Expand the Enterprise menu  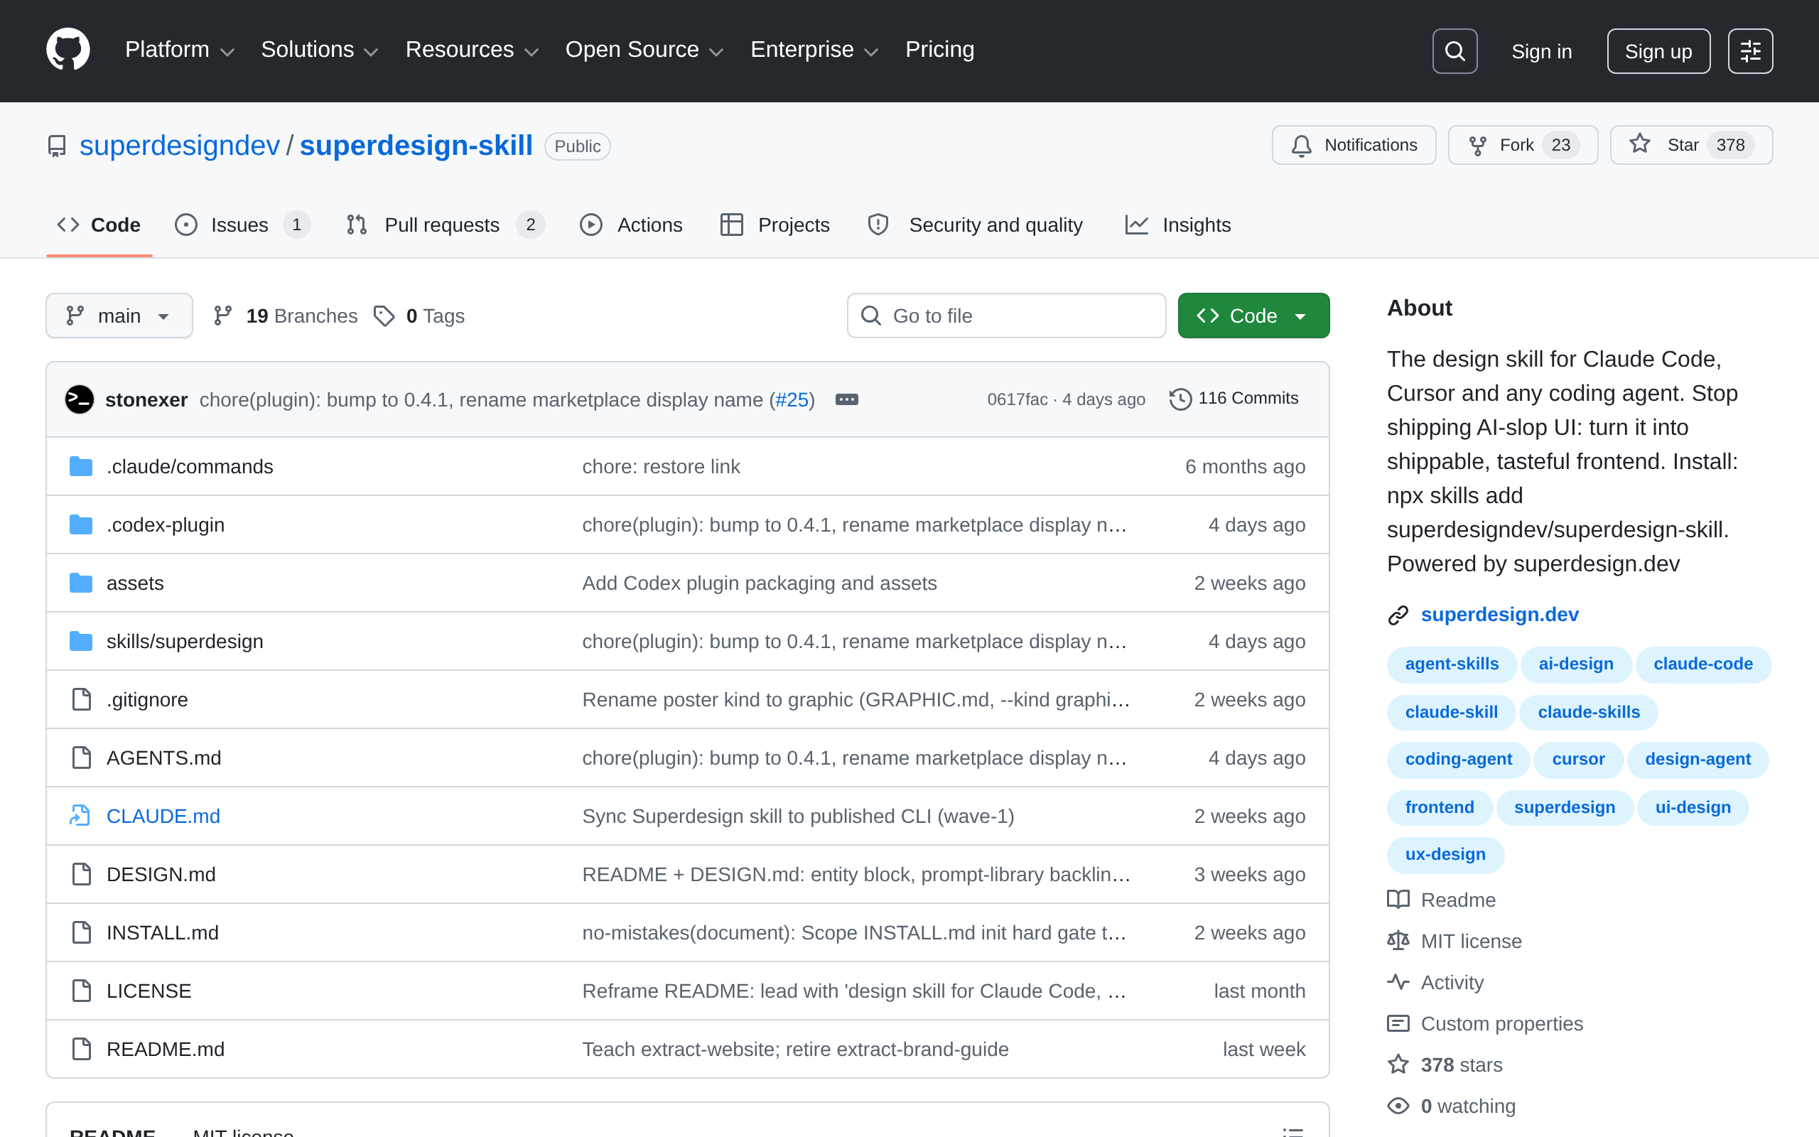pyautogui.click(x=814, y=50)
